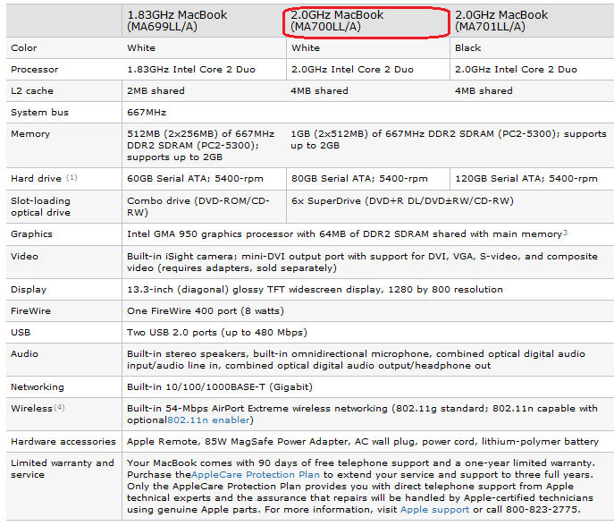Click the L2 cache row label

[32, 91]
